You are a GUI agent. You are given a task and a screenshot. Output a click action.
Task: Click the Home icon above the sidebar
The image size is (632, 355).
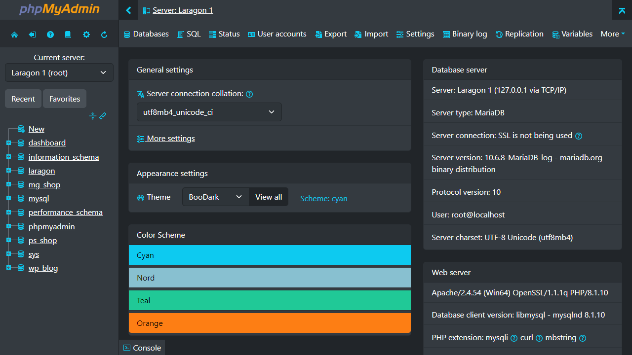(x=14, y=34)
